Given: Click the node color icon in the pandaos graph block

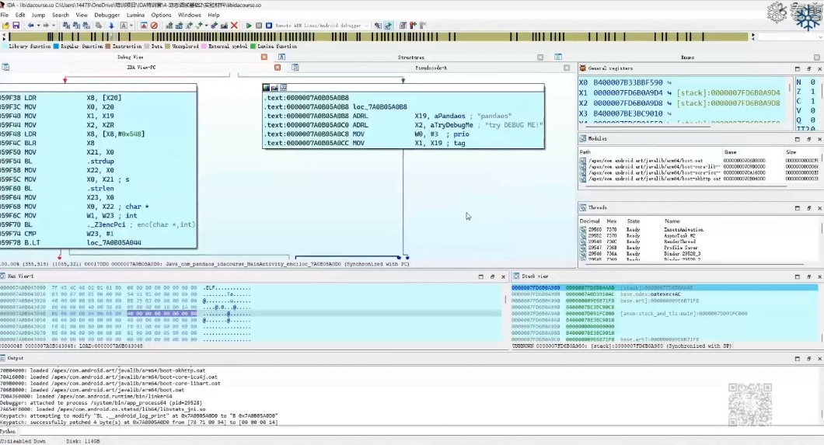Looking at the screenshot, I should point(267,88).
